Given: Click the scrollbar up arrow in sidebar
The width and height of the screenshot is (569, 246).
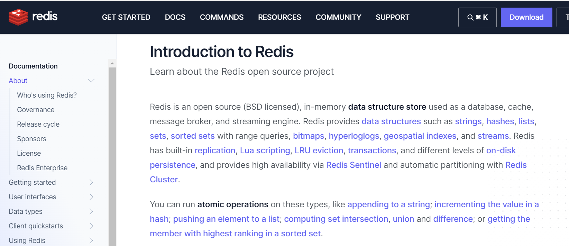Looking at the screenshot, I should tap(112, 63).
